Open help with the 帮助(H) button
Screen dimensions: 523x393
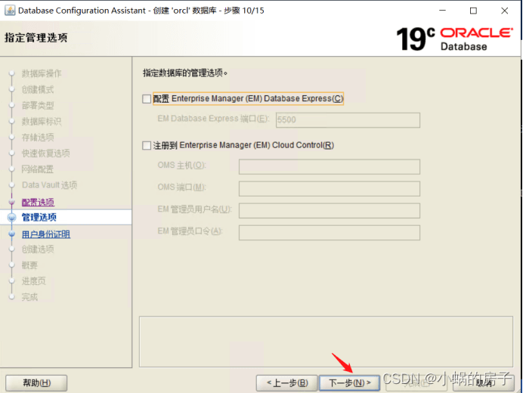click(36, 382)
